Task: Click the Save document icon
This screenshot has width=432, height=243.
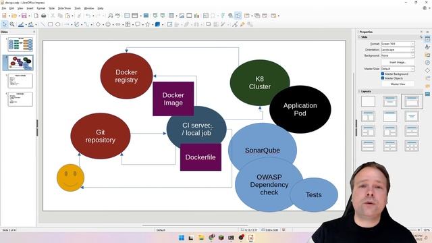Action: pos(24,16)
